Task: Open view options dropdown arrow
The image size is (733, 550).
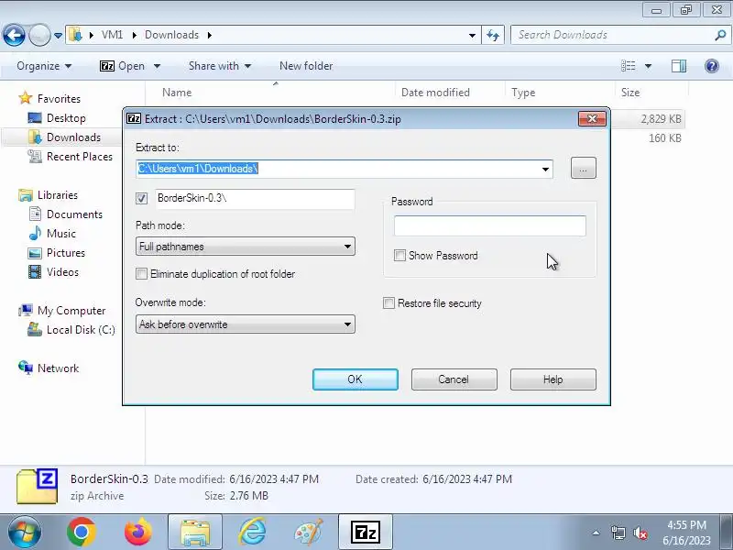Action: tap(648, 66)
